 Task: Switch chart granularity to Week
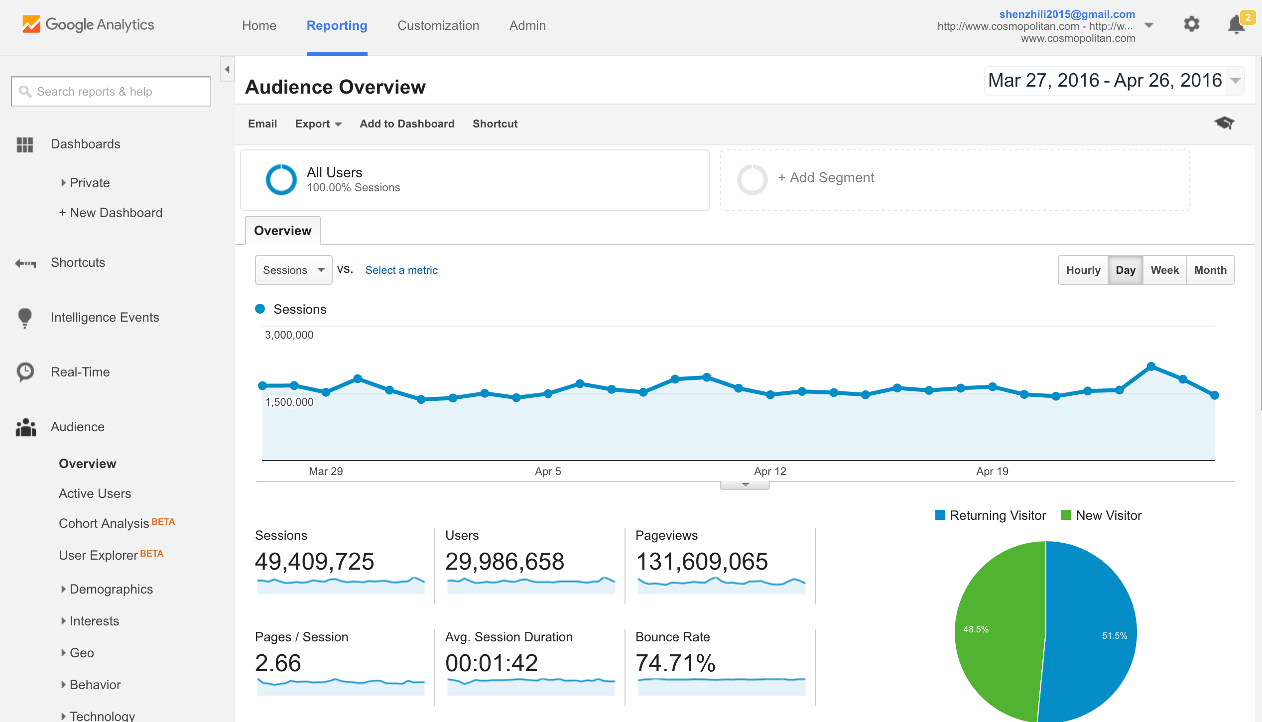(1164, 270)
